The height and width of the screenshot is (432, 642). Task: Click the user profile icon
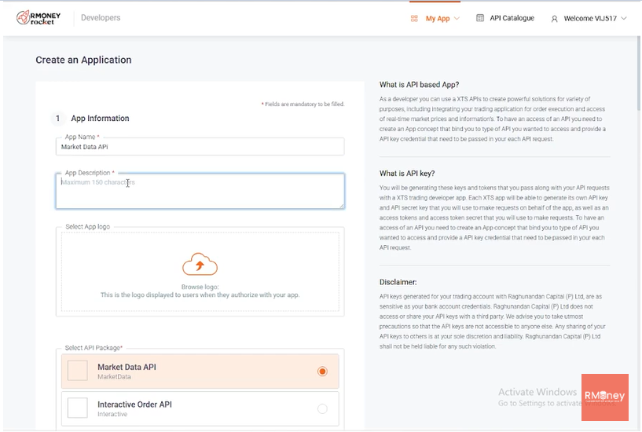554,19
